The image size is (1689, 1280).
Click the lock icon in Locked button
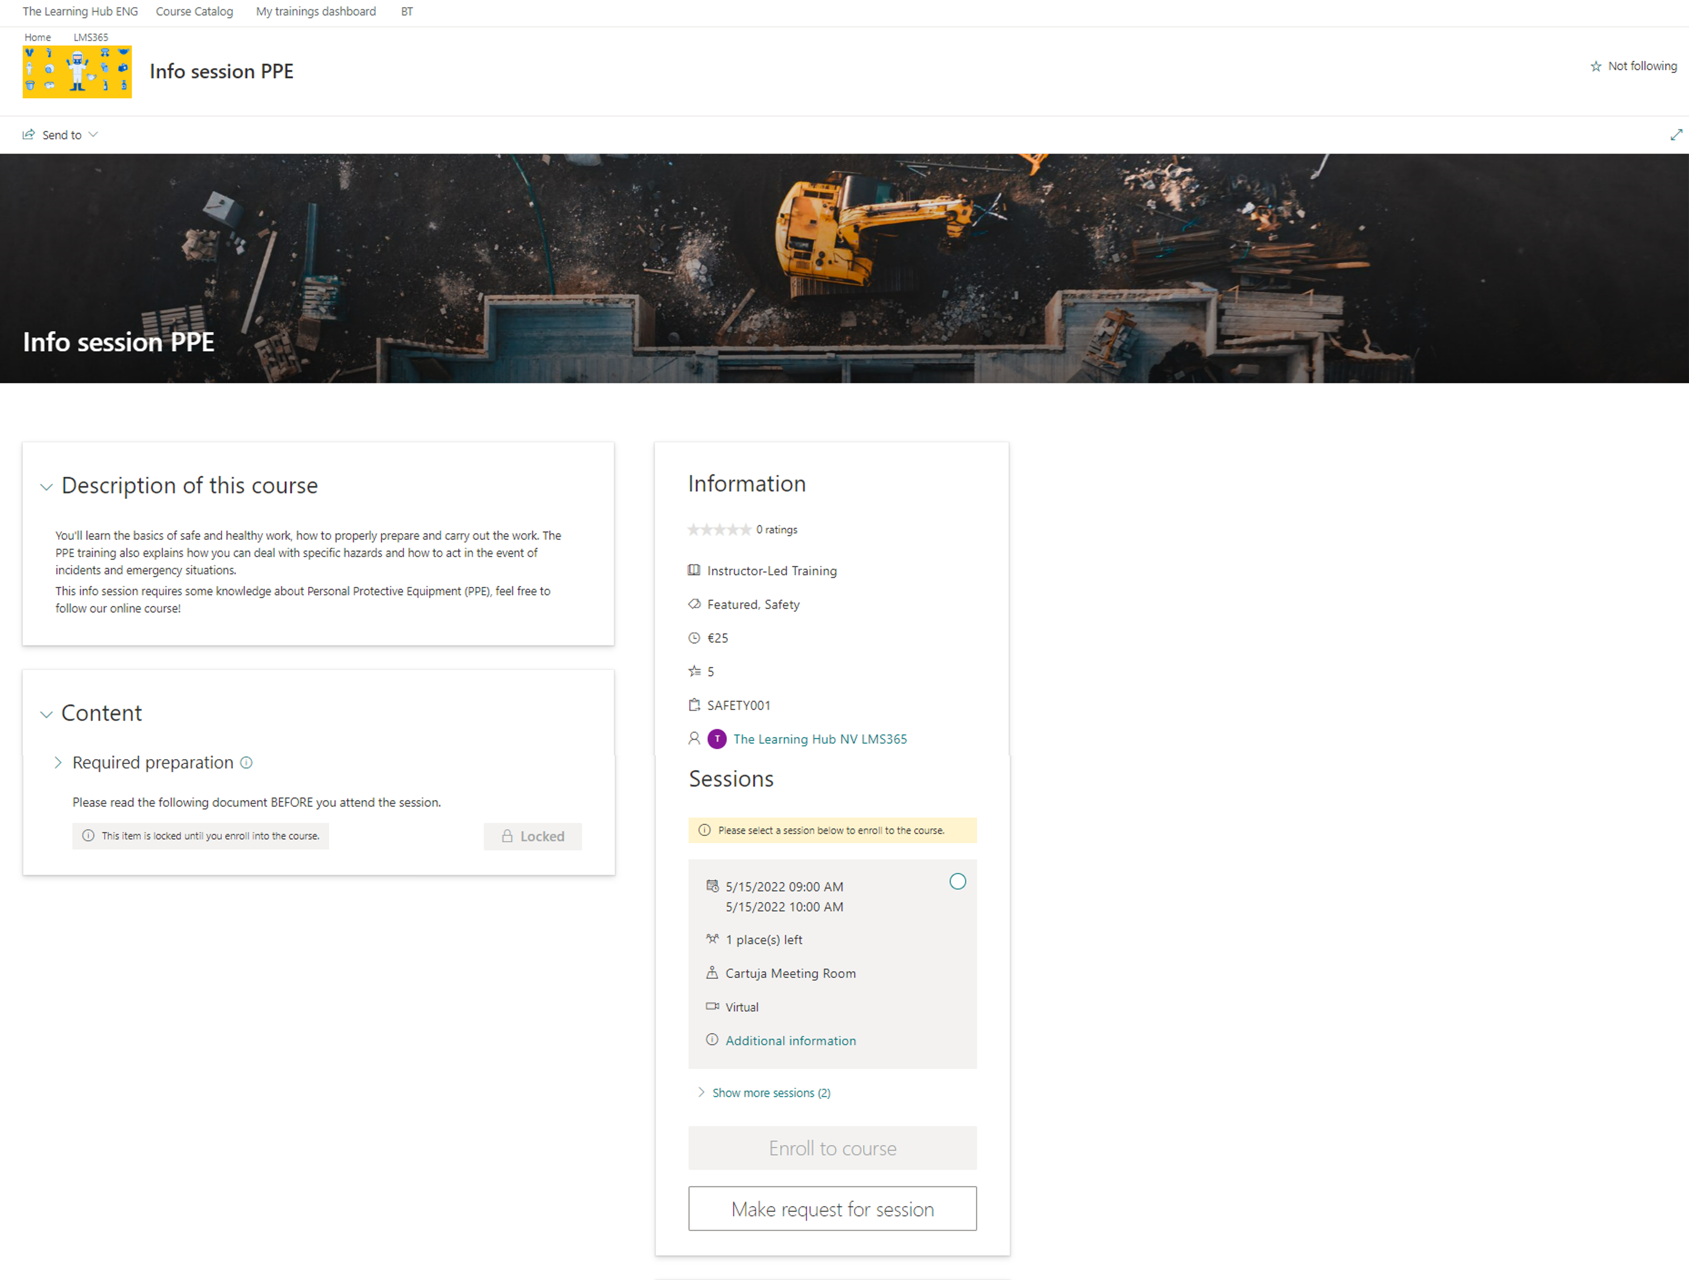click(507, 836)
